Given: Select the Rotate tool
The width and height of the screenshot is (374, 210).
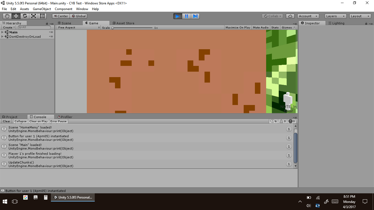Looking at the screenshot, I should (25, 16).
